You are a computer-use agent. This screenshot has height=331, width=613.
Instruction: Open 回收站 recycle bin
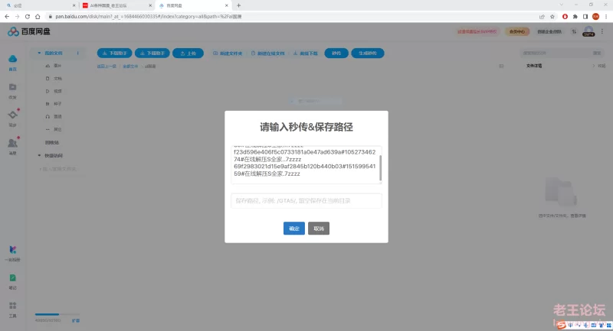(51, 143)
